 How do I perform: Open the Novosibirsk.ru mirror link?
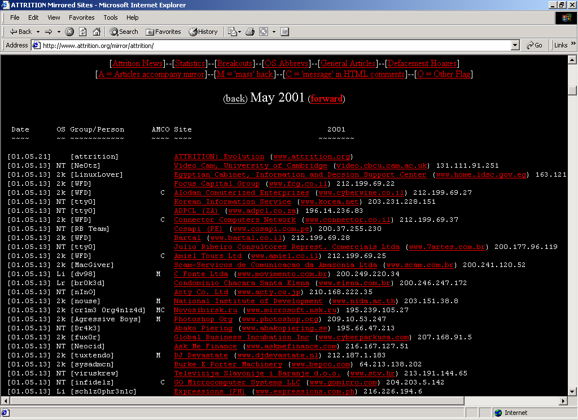(205, 310)
